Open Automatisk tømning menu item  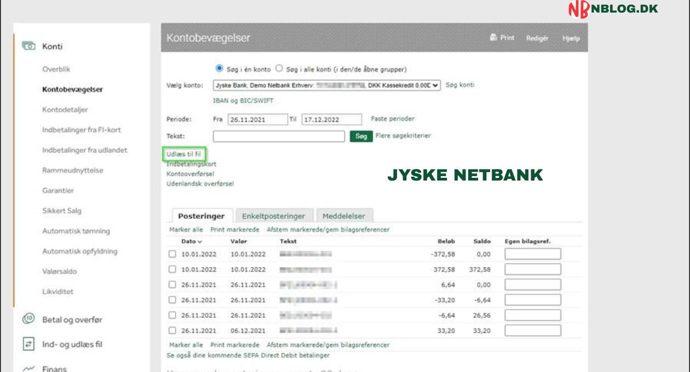(x=76, y=231)
